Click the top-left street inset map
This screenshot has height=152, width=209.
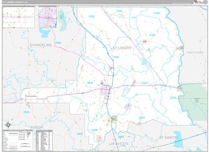pos(20,17)
